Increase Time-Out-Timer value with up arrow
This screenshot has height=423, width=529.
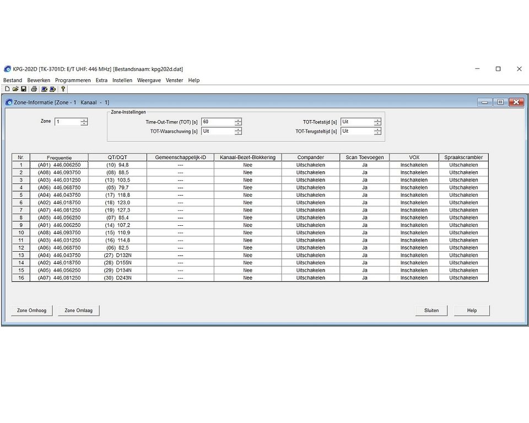[238, 120]
